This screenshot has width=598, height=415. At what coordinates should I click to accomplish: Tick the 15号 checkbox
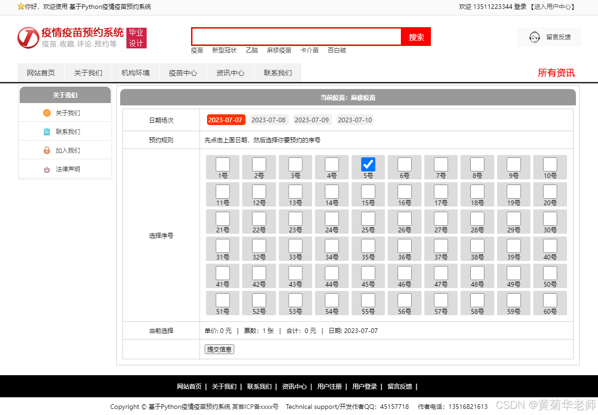tap(368, 192)
